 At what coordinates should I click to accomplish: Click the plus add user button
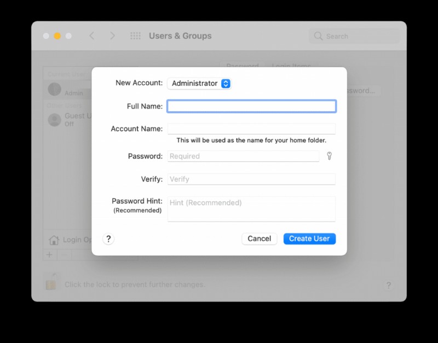(x=49, y=255)
